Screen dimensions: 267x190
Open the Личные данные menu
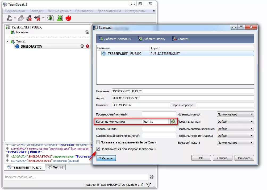point(59,11)
